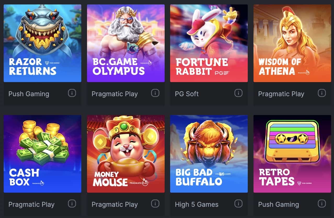This screenshot has height=218, width=334.
Task: Open info icon for Wisdom of Athena
Action: click(x=322, y=93)
